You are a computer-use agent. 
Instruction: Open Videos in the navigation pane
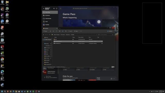pyautogui.click(x=47, y=54)
